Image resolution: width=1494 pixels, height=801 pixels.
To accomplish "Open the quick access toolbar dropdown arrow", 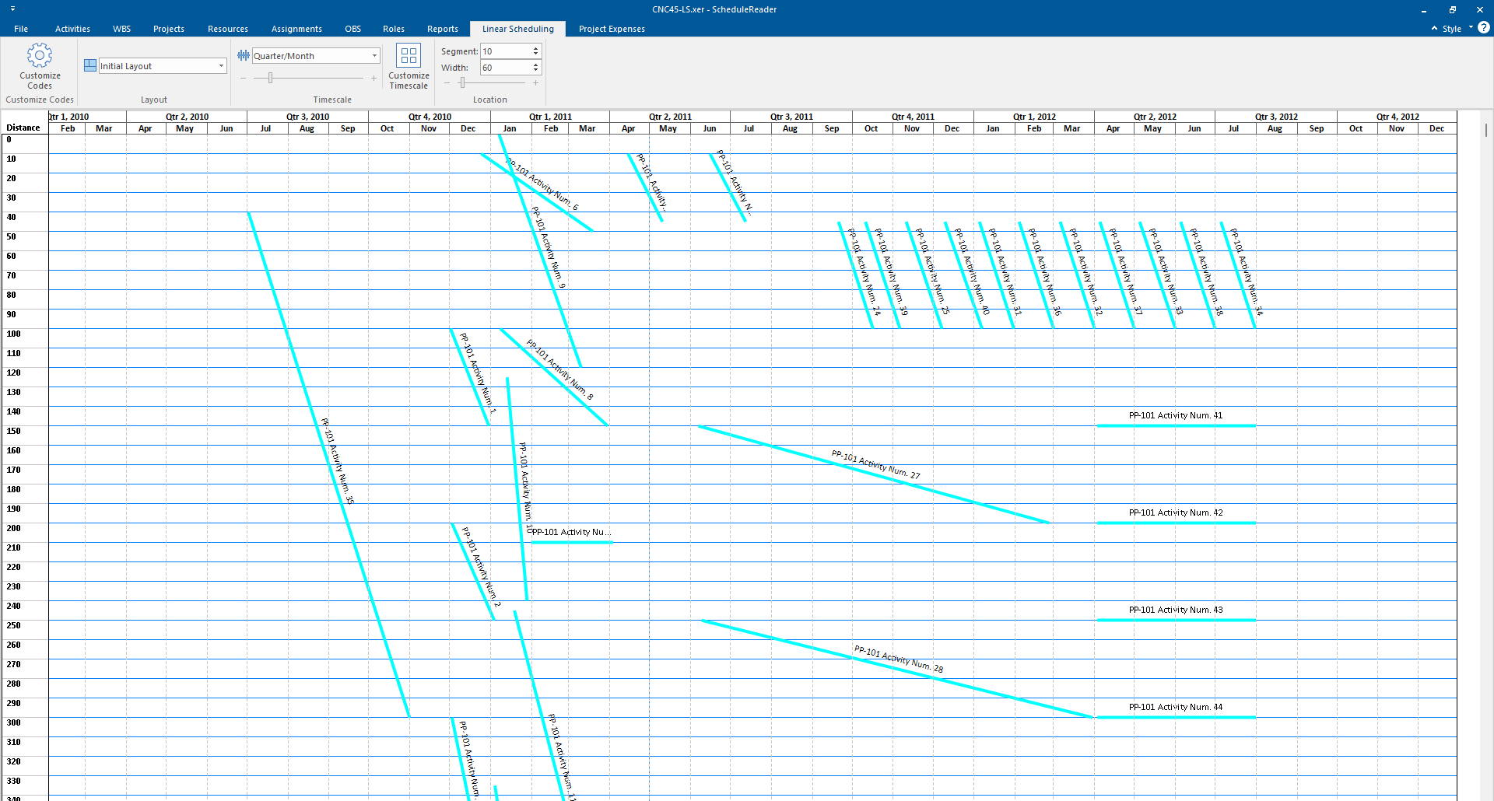I will [x=12, y=9].
